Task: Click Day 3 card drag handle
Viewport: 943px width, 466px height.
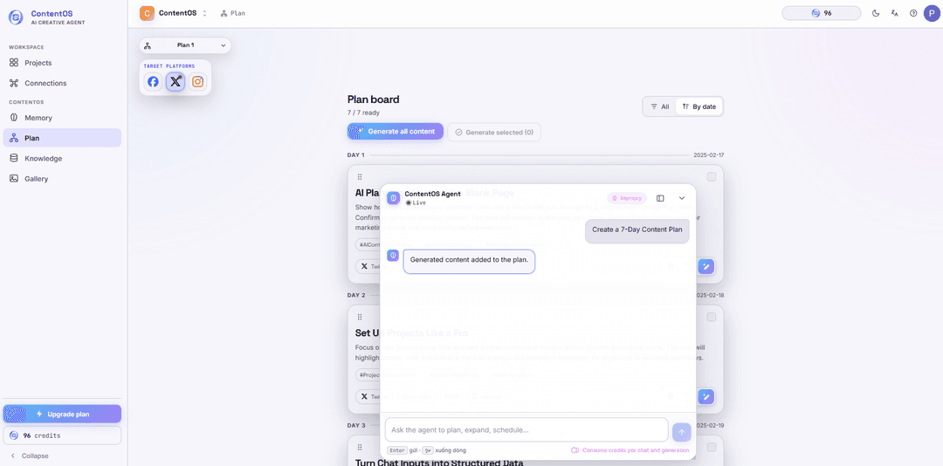Action: [x=360, y=448]
